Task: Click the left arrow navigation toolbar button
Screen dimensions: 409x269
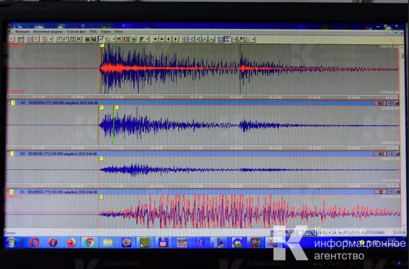Action: pyautogui.click(x=169, y=39)
